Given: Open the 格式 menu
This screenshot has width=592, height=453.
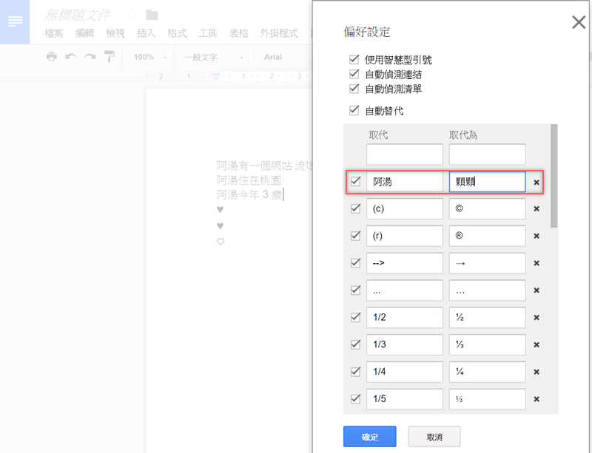Looking at the screenshot, I should [177, 33].
